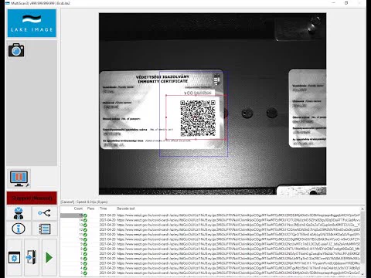Click the scrollbar up arrow in results list

(x=362, y=208)
